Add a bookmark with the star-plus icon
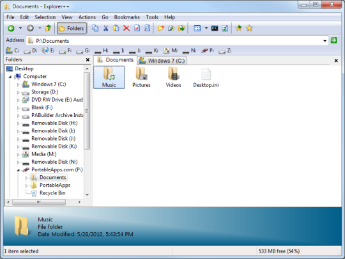The height and width of the screenshot is (259, 345). click(239, 28)
